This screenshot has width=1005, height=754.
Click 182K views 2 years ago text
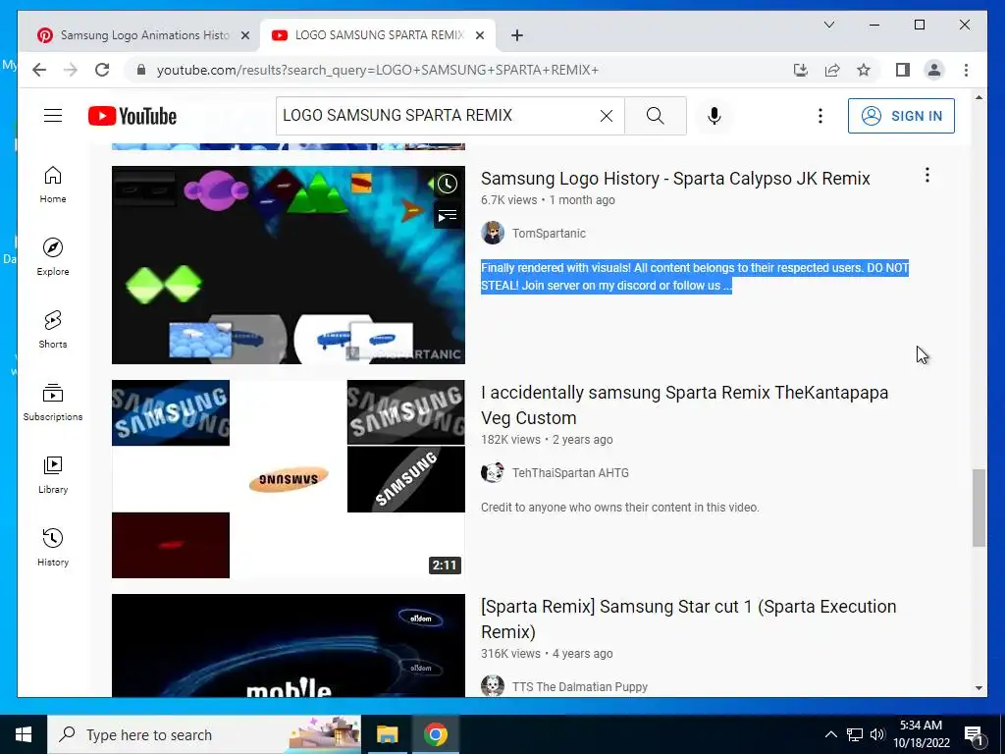[547, 440]
